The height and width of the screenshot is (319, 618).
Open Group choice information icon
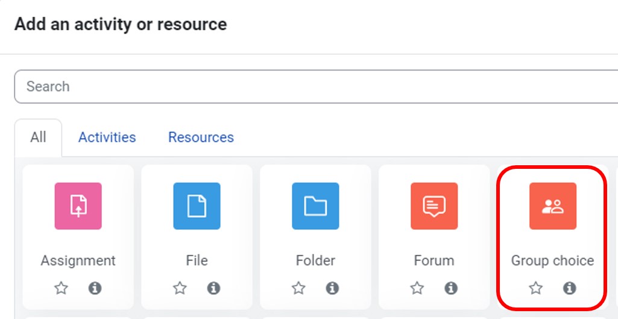tap(569, 288)
